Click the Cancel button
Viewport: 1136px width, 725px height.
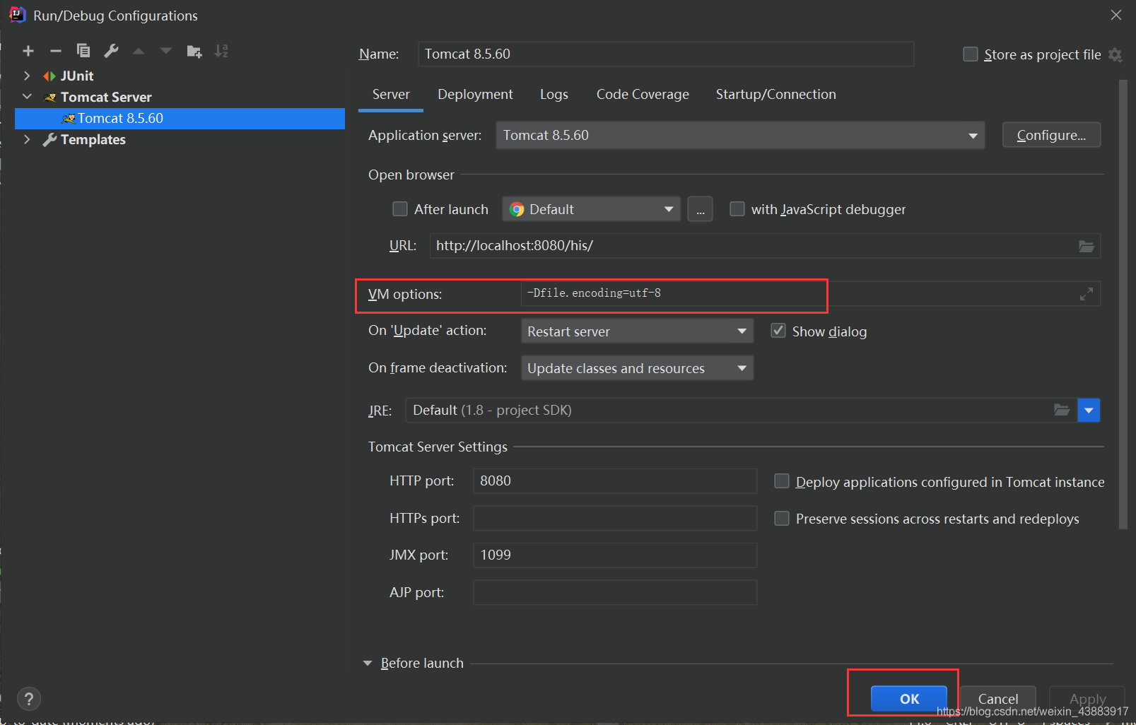998,699
